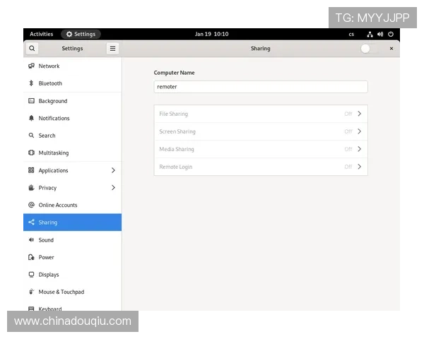Open the Applications submenu arrow
Image resolution: width=424 pixels, height=339 pixels.
click(113, 170)
